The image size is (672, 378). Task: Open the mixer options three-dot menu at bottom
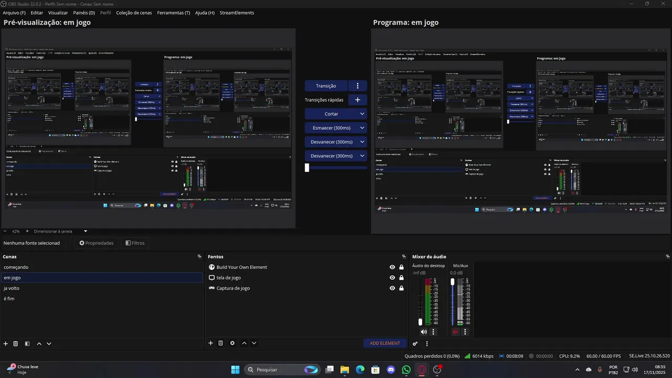point(427,344)
